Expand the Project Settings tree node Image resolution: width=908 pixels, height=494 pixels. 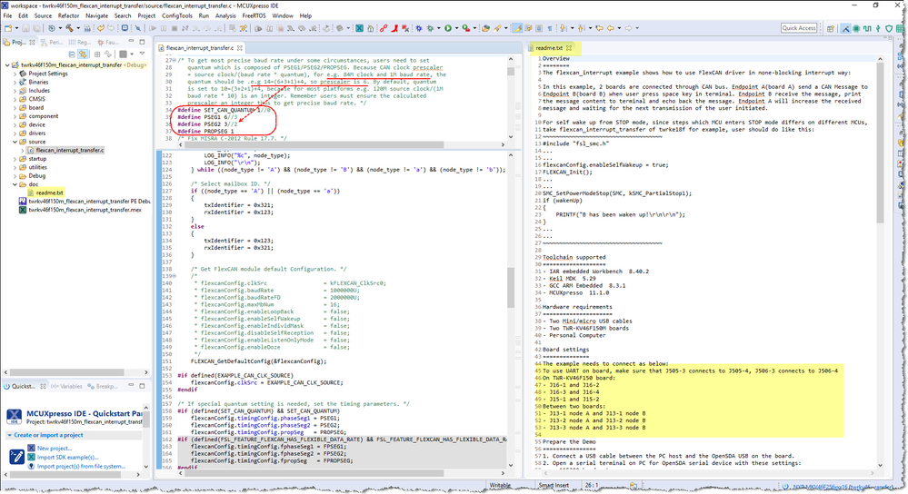(x=15, y=74)
